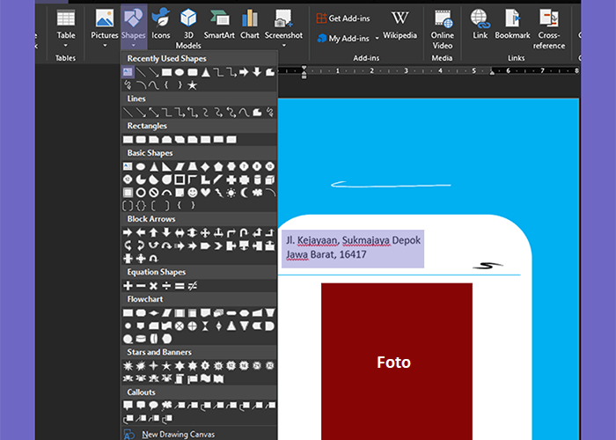
Task: Select the double-arrow line under Lines
Action: 154,113
